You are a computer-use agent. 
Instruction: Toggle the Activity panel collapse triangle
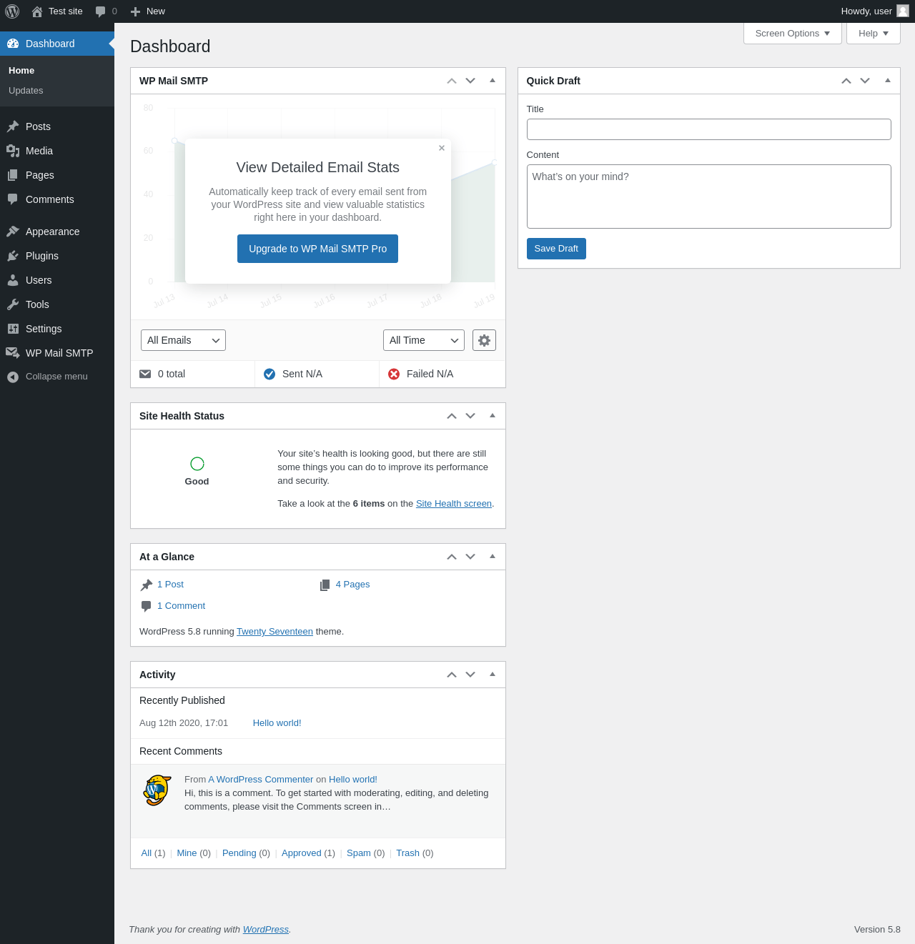pos(493,675)
